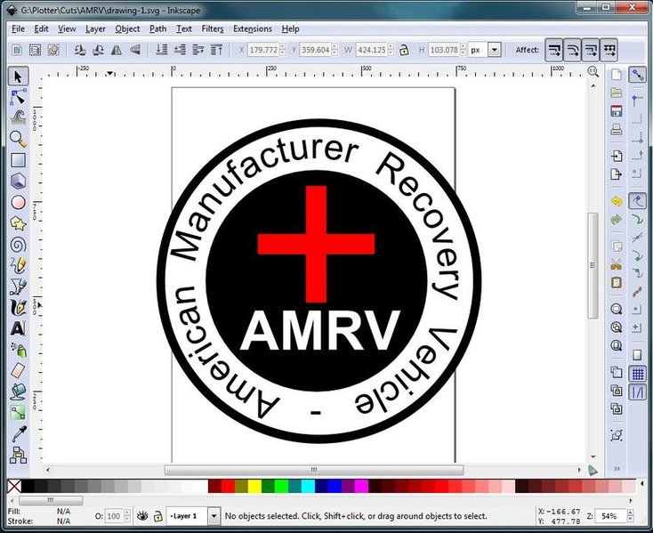Open the px units dropdown

click(495, 50)
